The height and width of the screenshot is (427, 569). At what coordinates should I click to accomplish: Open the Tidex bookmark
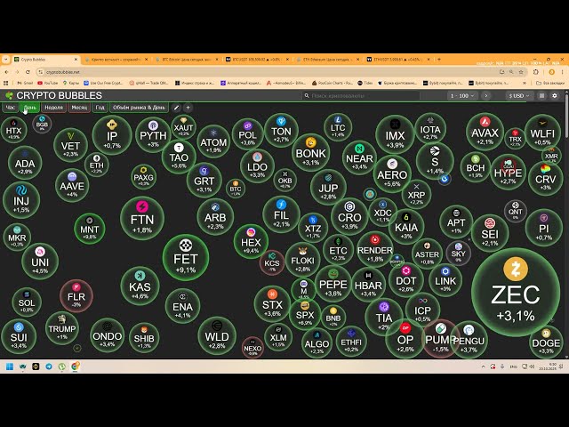click(x=365, y=83)
